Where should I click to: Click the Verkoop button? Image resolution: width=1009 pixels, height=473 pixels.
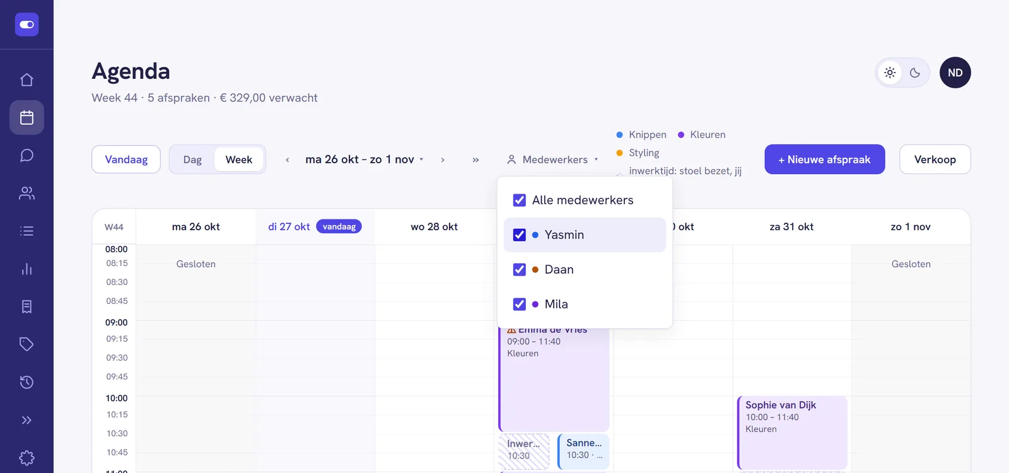point(935,160)
